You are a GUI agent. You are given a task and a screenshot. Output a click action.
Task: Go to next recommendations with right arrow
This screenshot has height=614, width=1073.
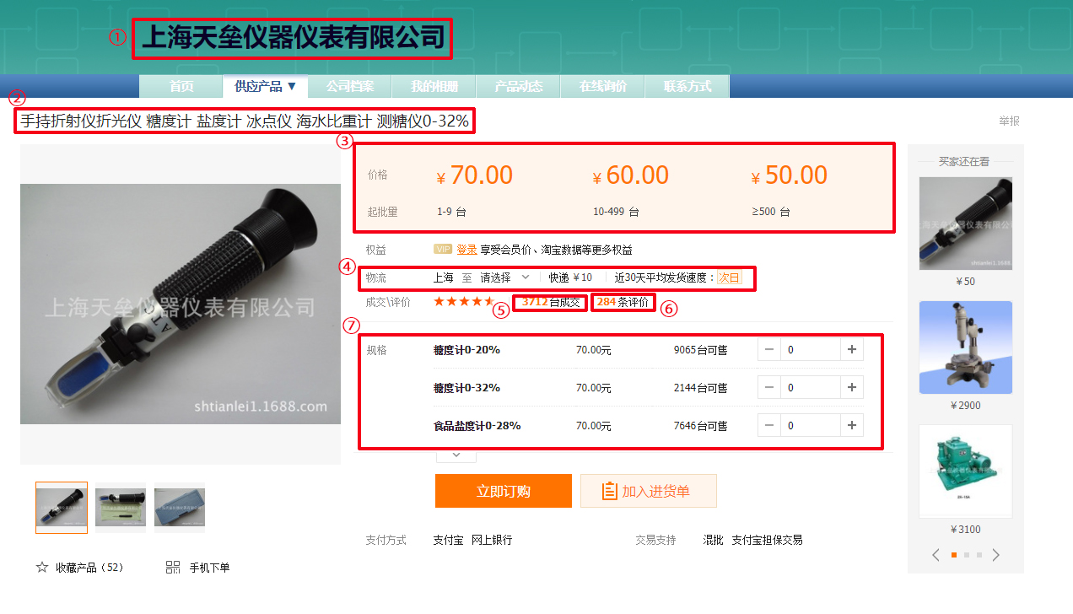coord(996,555)
